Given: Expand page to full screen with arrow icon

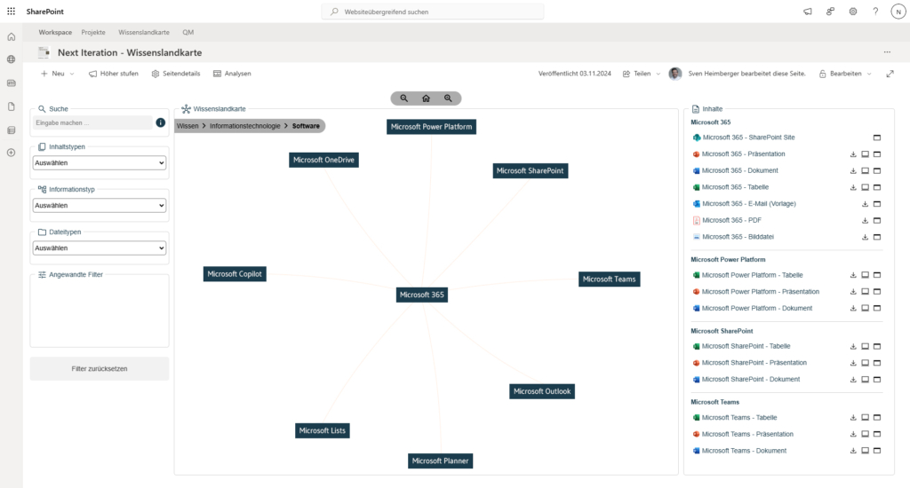Looking at the screenshot, I should pyautogui.click(x=890, y=74).
